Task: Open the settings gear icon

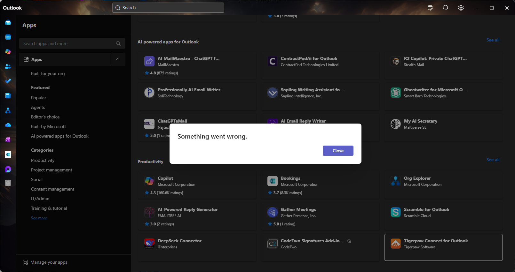Action: [461, 8]
